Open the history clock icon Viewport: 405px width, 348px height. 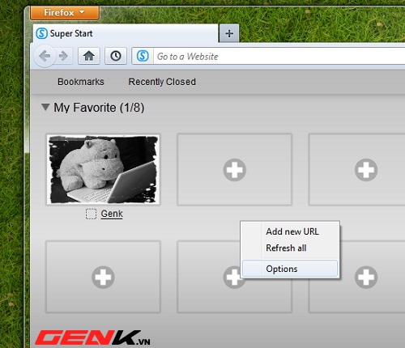pyautogui.click(x=116, y=56)
